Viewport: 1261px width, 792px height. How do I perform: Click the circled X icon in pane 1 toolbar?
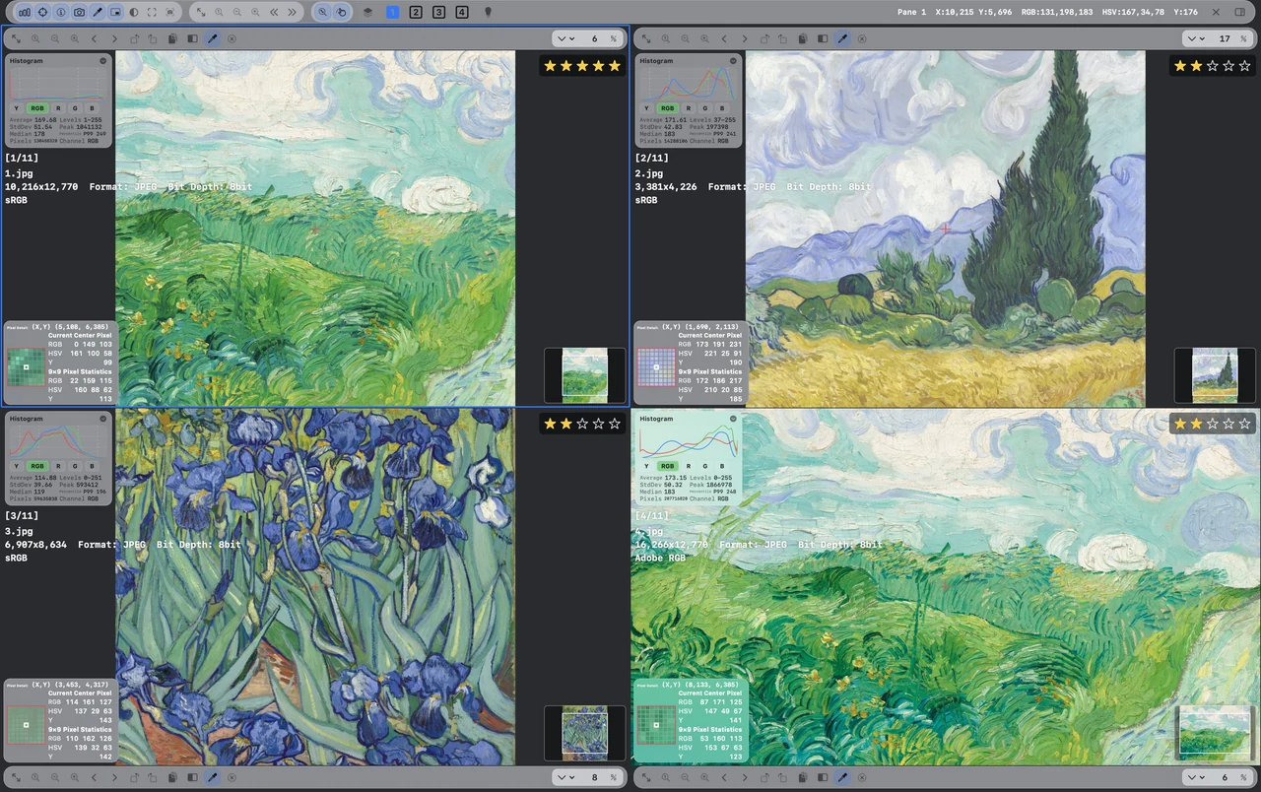pyautogui.click(x=232, y=38)
